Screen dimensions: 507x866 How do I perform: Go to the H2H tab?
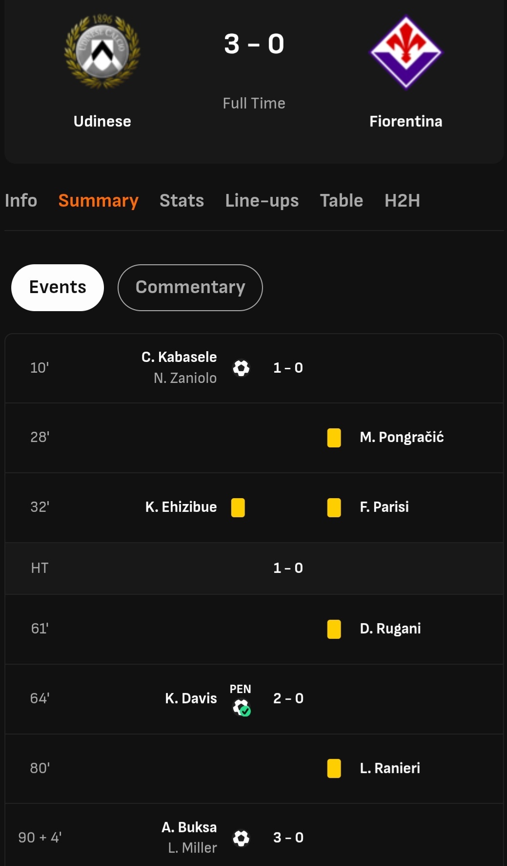click(x=402, y=201)
